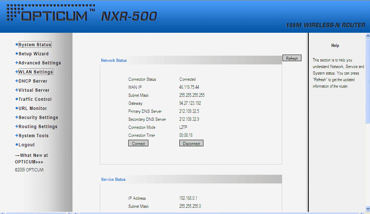Expand the Routing Settings menu
The image size is (370, 214).
[x=38, y=127]
